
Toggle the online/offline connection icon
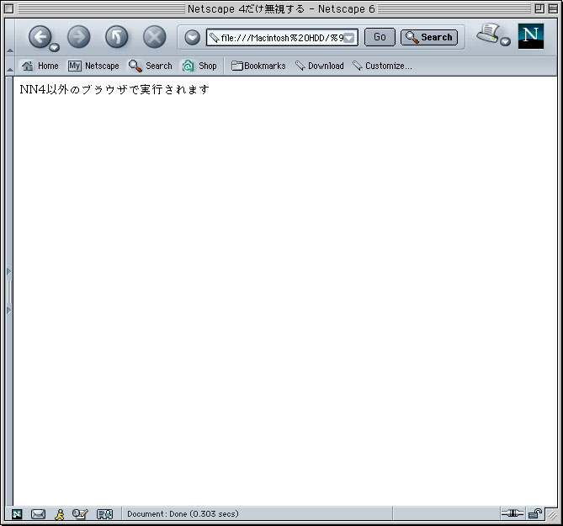[512, 513]
